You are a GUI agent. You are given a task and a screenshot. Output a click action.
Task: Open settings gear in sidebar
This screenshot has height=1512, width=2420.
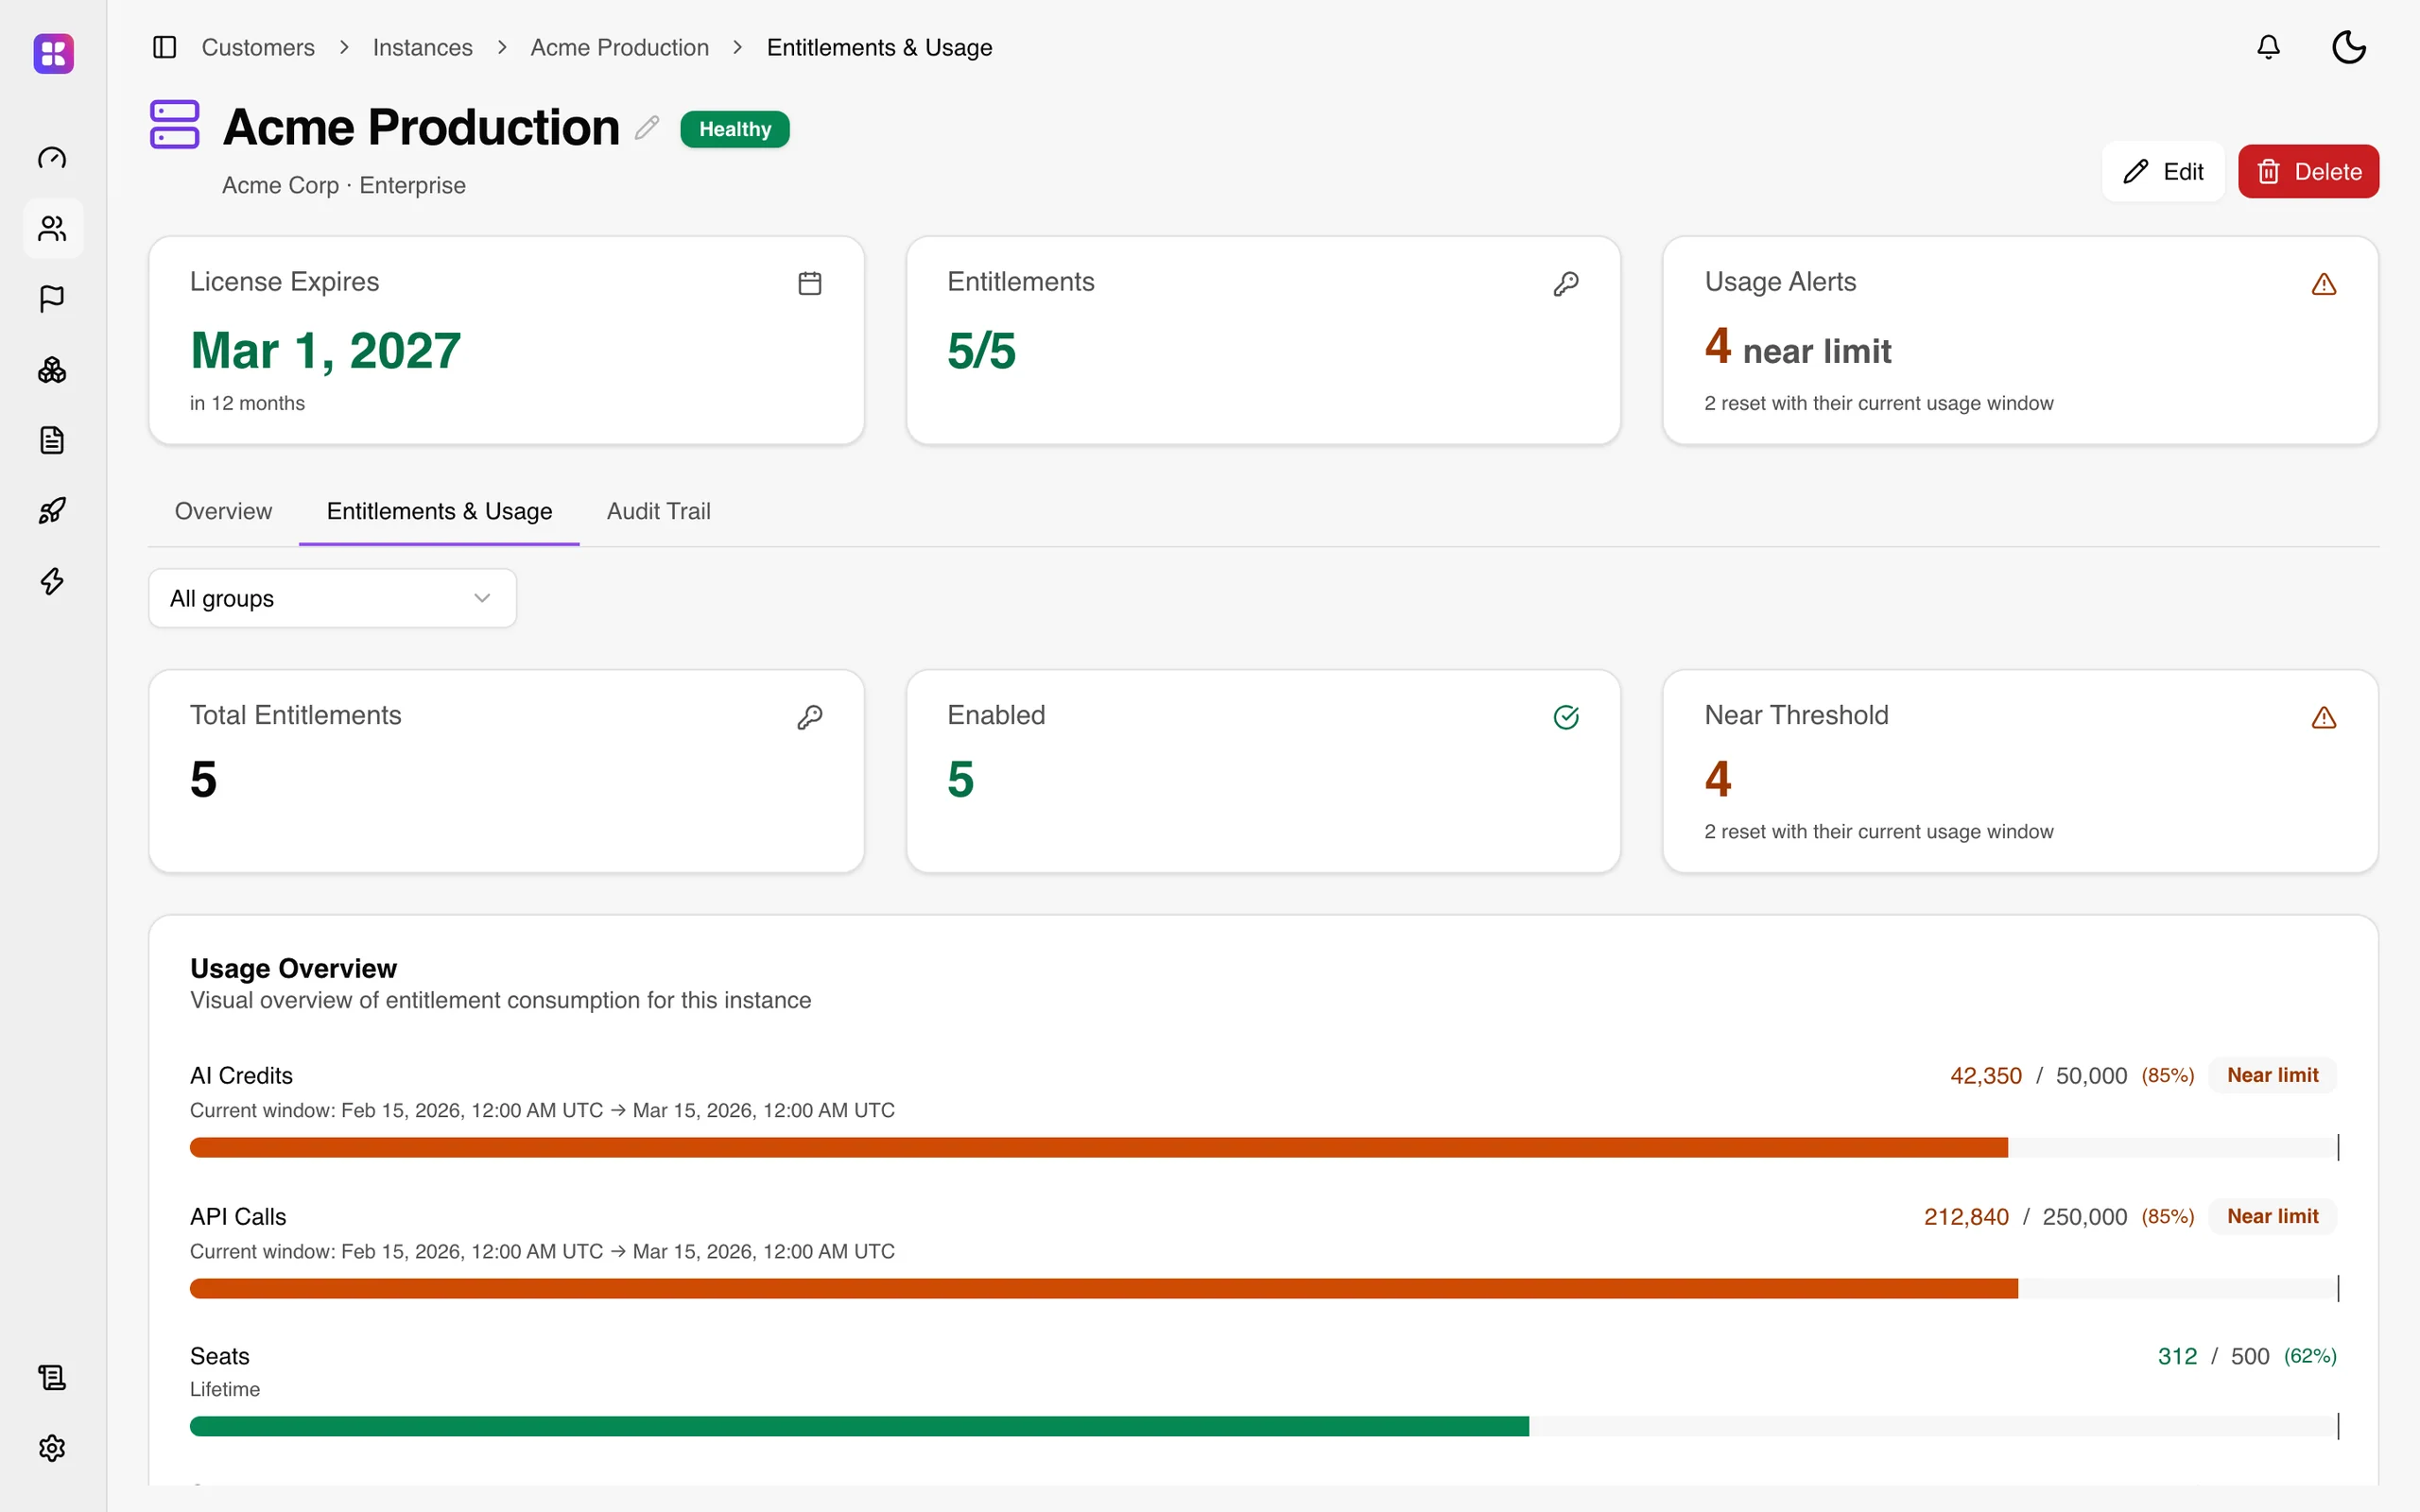tap(52, 1448)
